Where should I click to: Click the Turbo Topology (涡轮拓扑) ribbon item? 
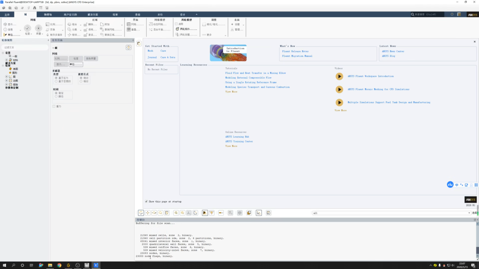[186, 29]
